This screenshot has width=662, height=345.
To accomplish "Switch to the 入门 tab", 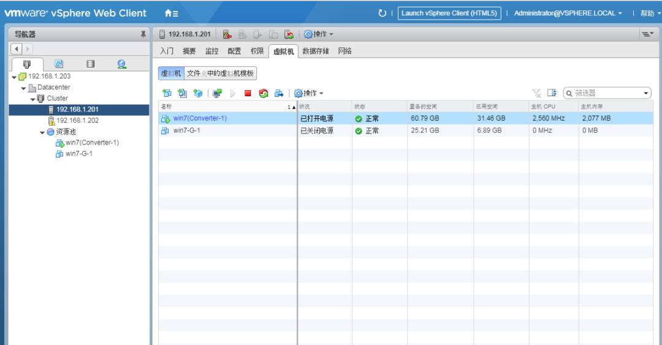I will [x=167, y=51].
